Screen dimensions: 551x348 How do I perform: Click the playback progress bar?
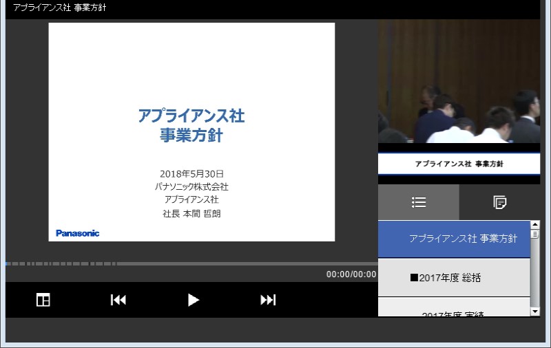pos(191,263)
